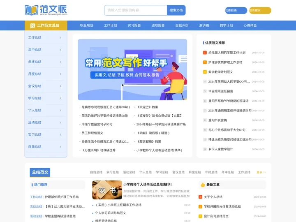Open the 职业规划 navigation menu item
Viewport: 296px width, 222px height.
coord(86,25)
